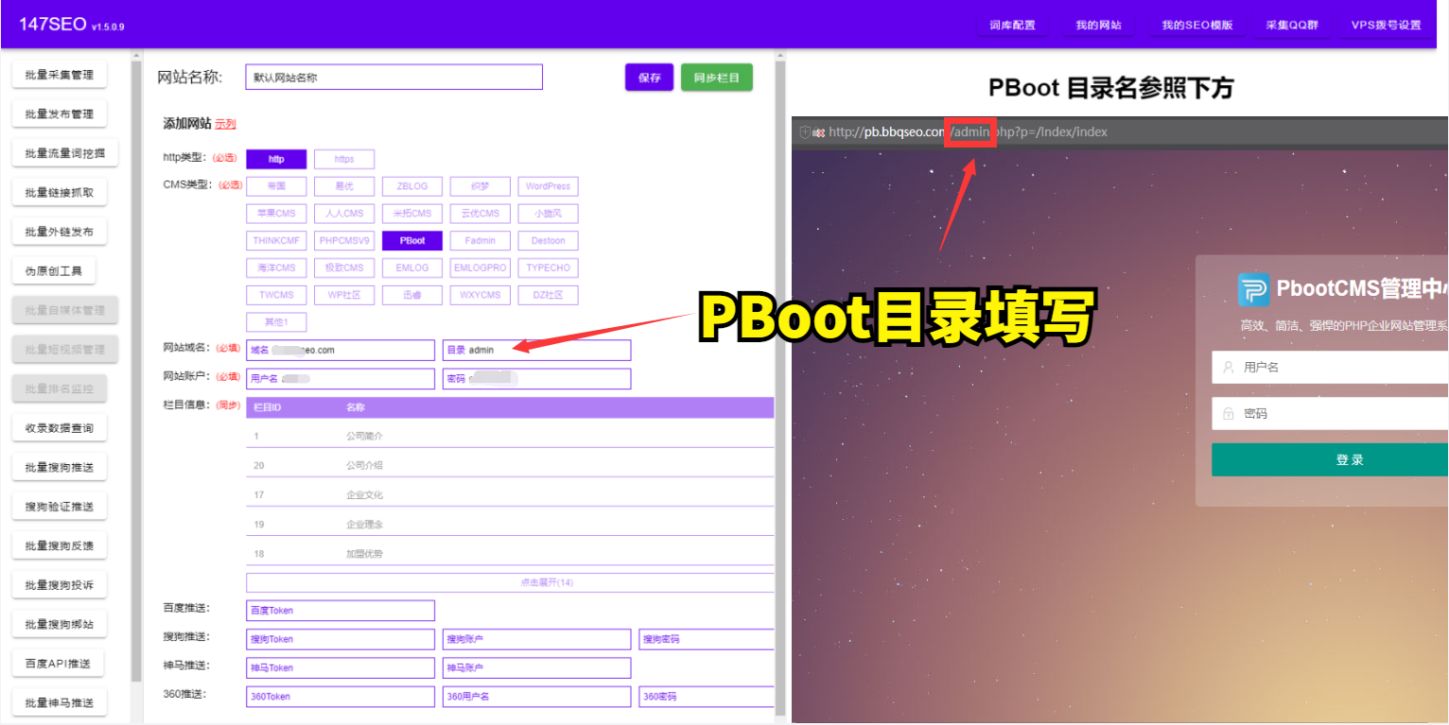Choose ZBLOG as CMS type

(x=412, y=186)
